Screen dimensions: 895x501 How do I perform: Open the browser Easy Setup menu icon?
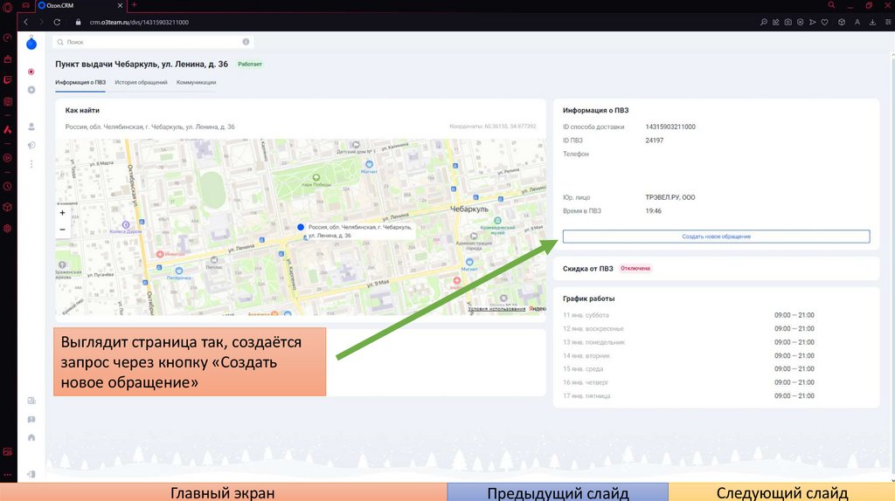pyautogui.click(x=888, y=22)
